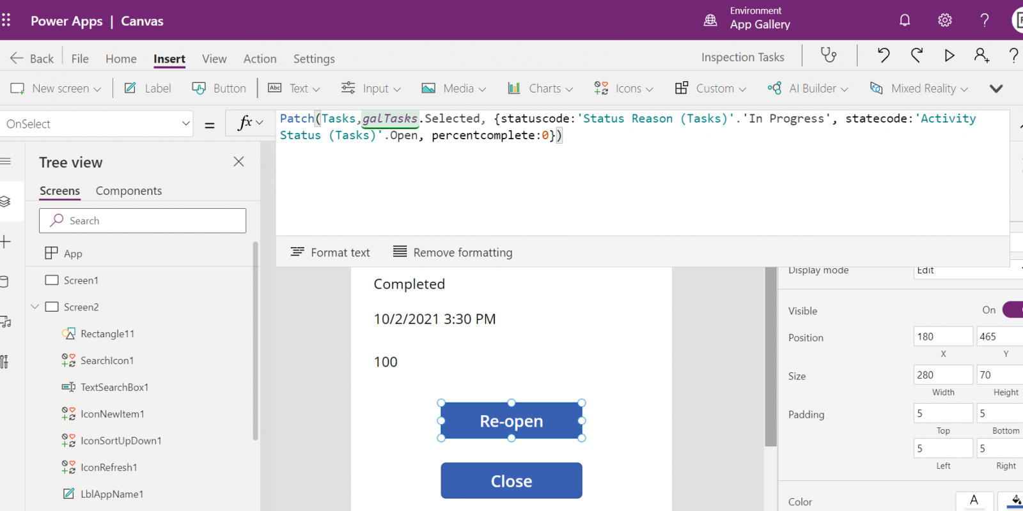Image resolution: width=1023 pixels, height=511 pixels.
Task: Select App item in tree view
Action: point(73,254)
